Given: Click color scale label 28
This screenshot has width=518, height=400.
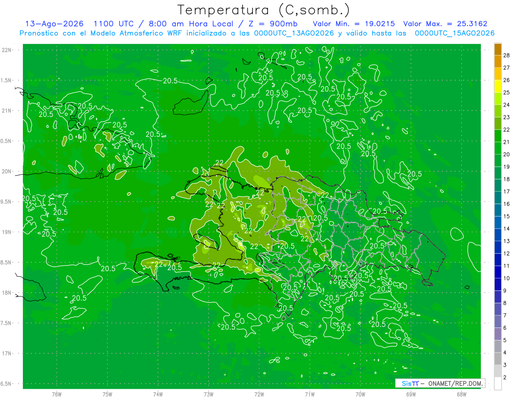Looking at the screenshot, I should (x=507, y=55).
